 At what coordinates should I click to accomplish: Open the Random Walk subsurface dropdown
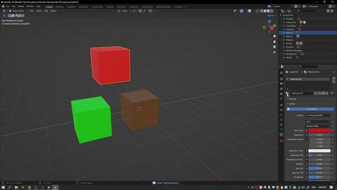pos(318,126)
